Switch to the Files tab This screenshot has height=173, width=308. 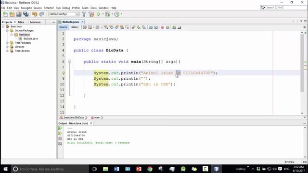click(21, 22)
